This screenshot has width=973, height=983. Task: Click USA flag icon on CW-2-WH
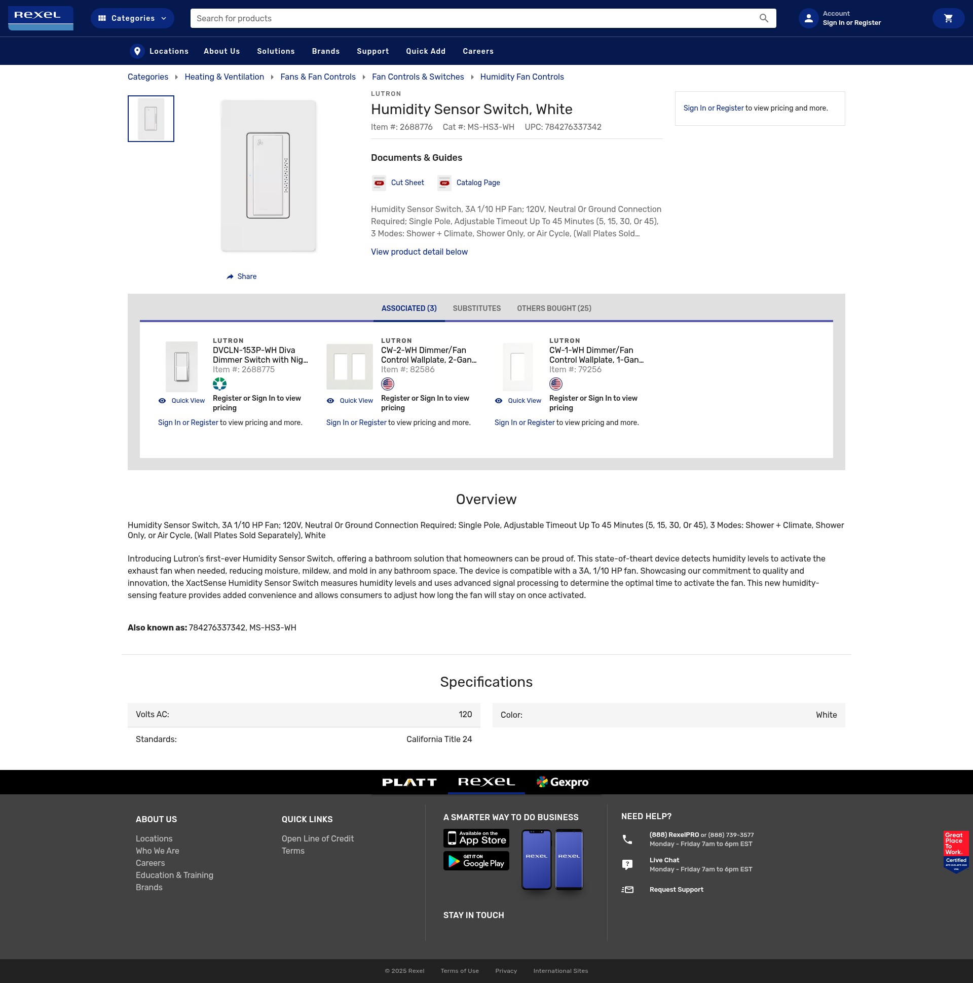pyautogui.click(x=388, y=384)
